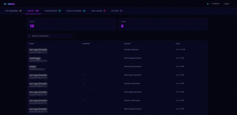Switch to the Kythex tab
The width and height of the screenshot is (237, 115).
pos(117,11)
